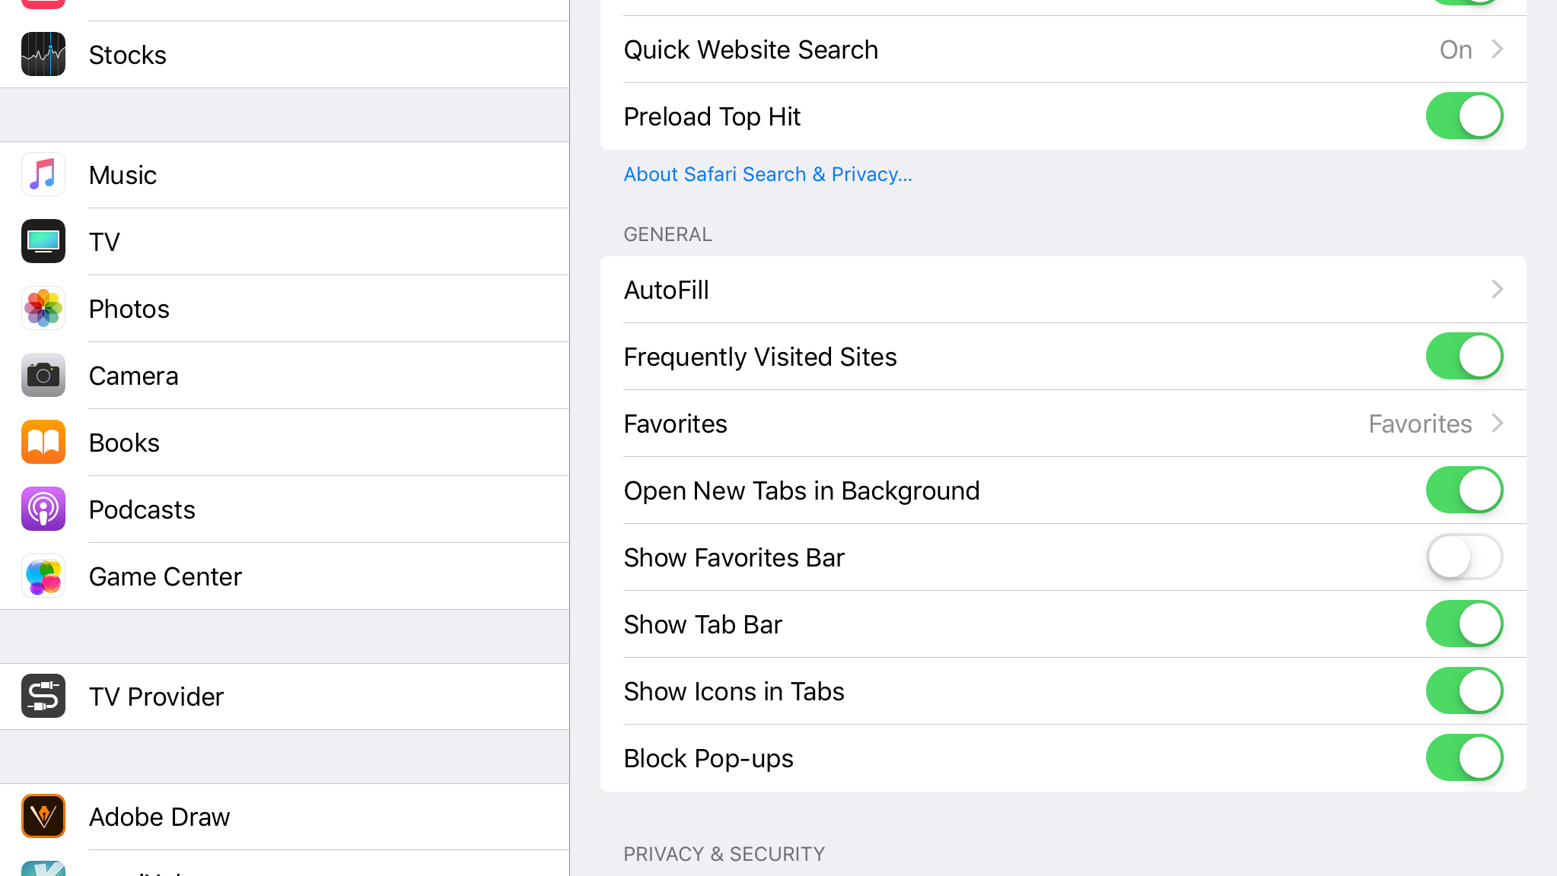The width and height of the screenshot is (1557, 876).
Task: Turn off Frequently Visited Sites
Action: pos(1464,356)
